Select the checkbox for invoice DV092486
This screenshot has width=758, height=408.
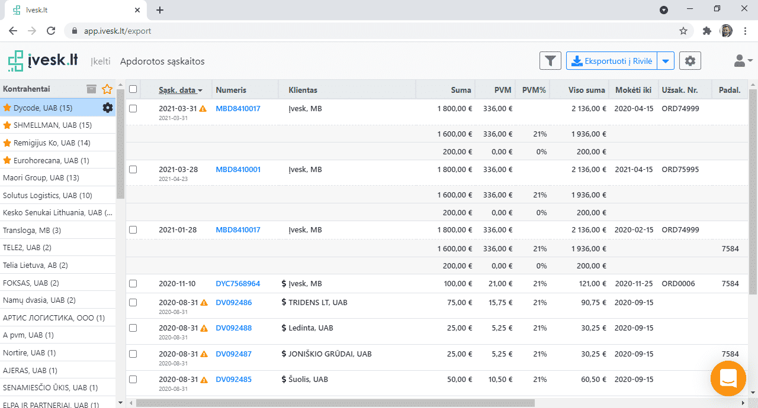(133, 302)
